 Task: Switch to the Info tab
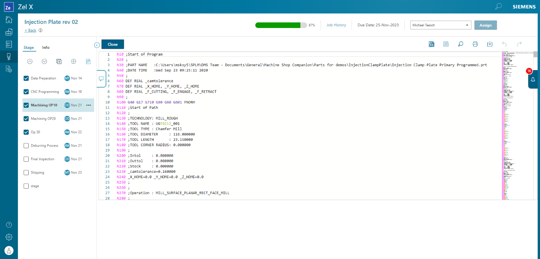click(x=46, y=47)
